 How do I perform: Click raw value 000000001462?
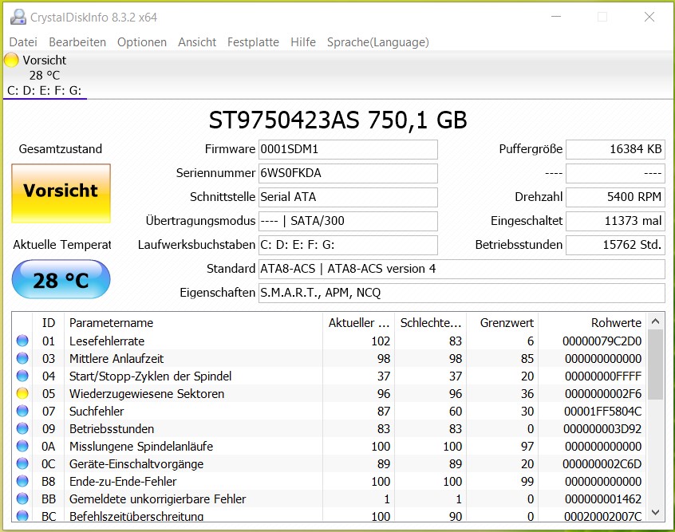pos(603,499)
